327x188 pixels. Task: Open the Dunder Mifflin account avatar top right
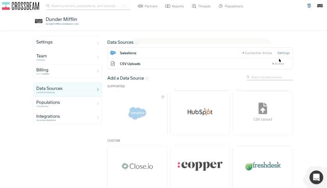pos(320,6)
